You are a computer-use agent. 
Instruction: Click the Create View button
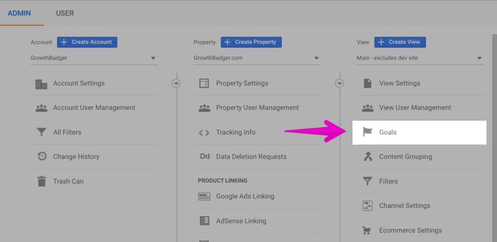click(x=400, y=42)
